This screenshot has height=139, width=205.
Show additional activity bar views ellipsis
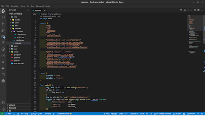pos(3,87)
